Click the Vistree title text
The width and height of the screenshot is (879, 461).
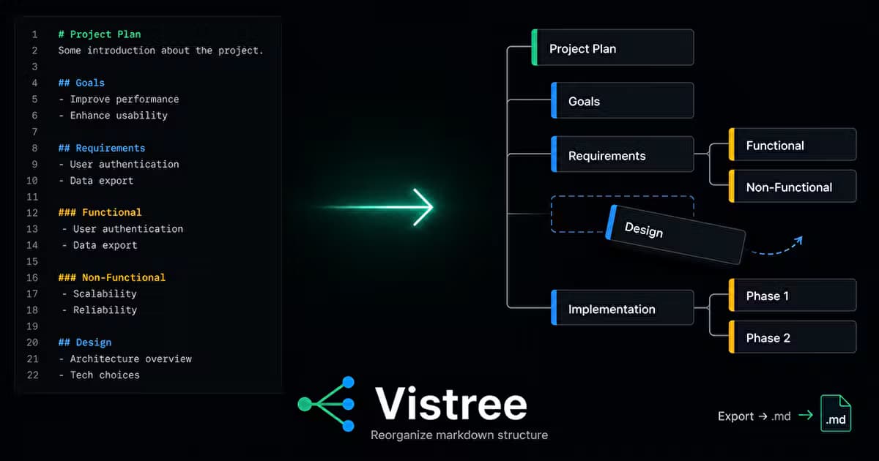450,403
